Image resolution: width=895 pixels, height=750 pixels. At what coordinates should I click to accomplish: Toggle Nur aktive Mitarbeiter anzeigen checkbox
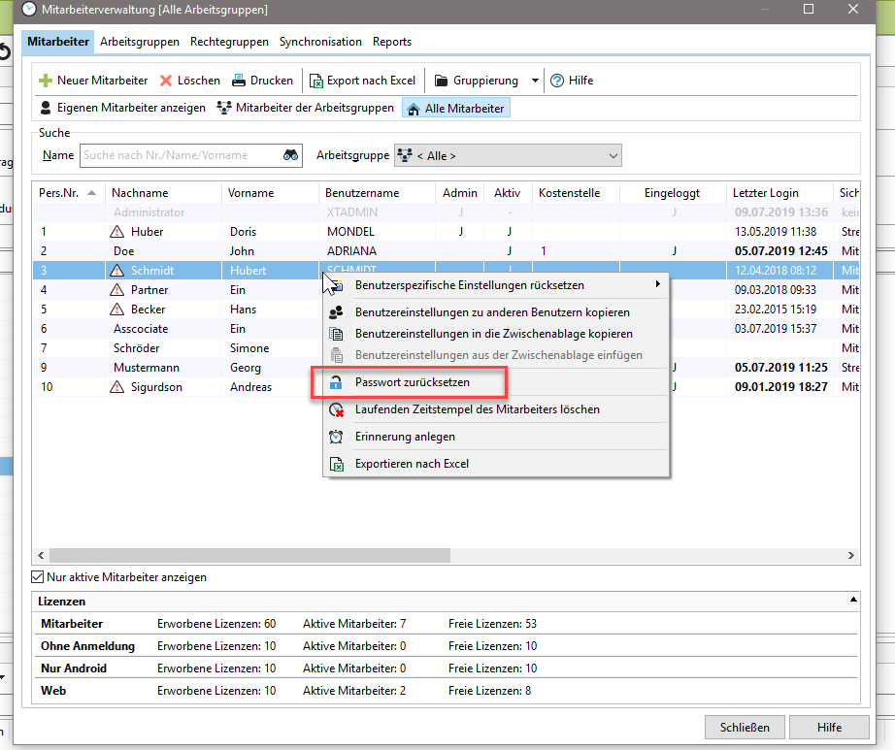point(39,577)
